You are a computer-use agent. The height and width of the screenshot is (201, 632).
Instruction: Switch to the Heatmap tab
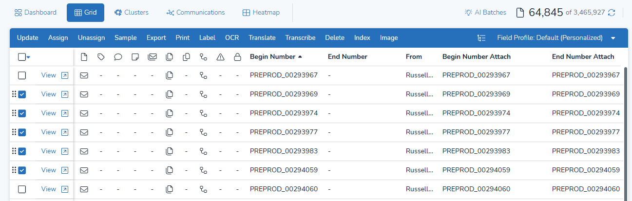[261, 13]
